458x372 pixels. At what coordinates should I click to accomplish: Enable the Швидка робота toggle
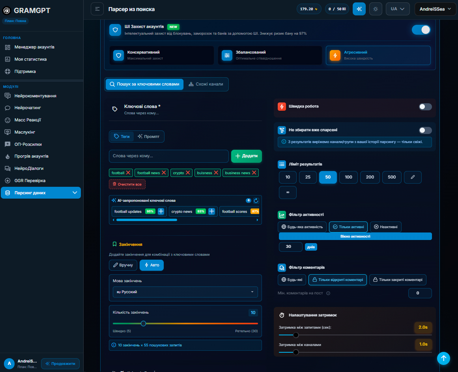click(425, 107)
